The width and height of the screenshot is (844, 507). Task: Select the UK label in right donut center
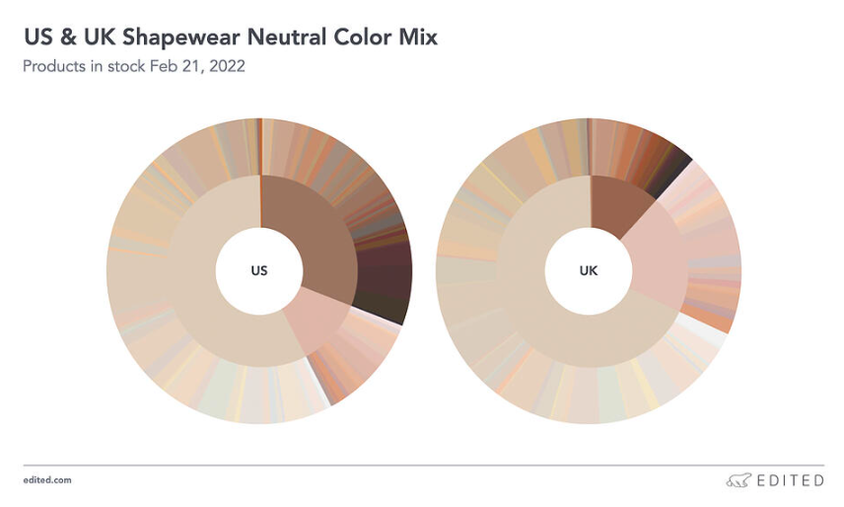click(x=589, y=270)
